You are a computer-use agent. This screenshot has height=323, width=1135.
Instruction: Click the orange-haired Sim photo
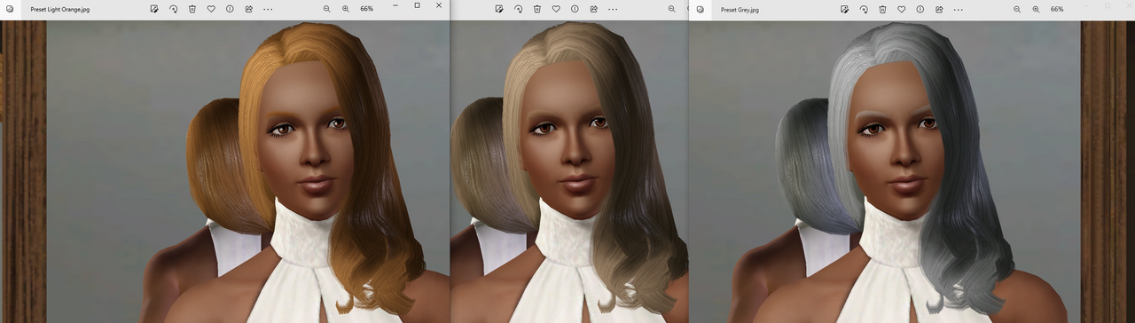(225, 171)
